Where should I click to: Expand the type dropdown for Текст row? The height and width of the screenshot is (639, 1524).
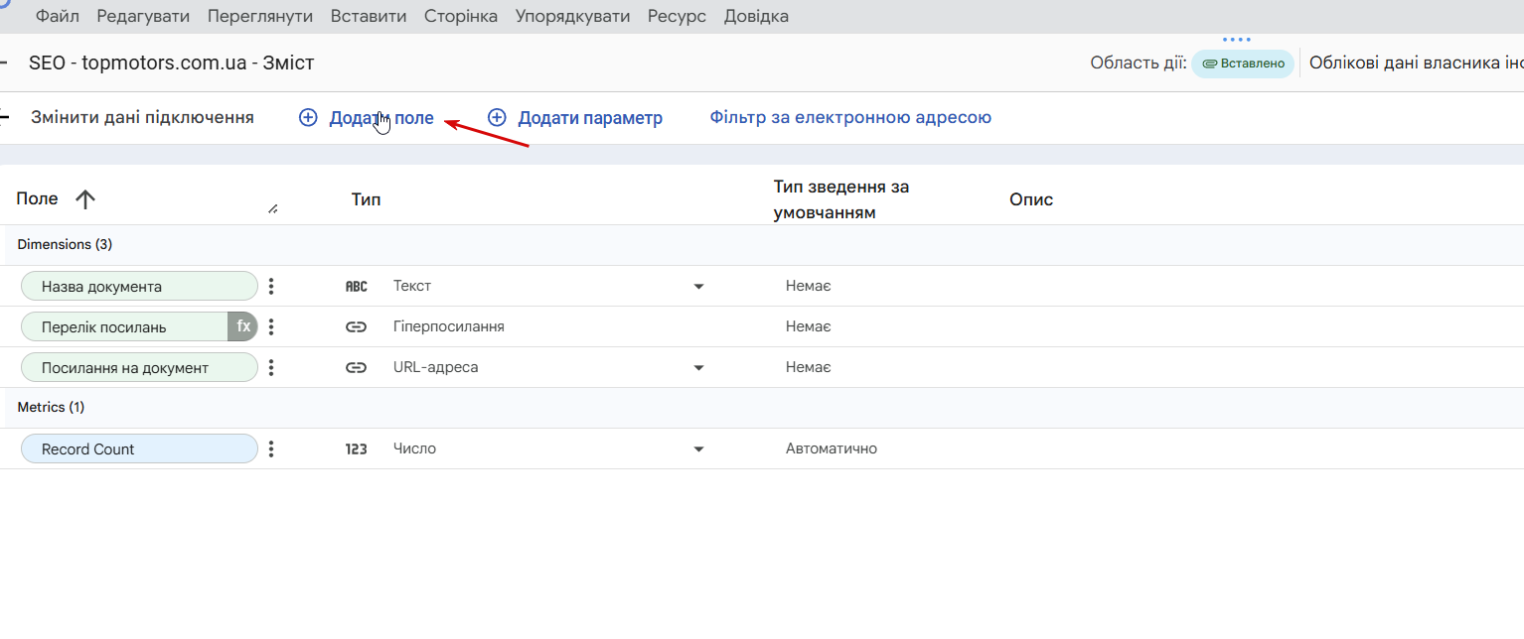(698, 286)
